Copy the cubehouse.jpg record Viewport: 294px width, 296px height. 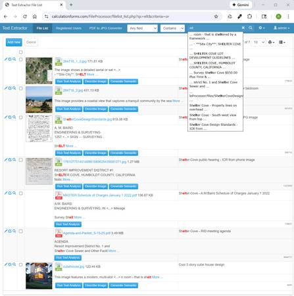pos(10,264)
